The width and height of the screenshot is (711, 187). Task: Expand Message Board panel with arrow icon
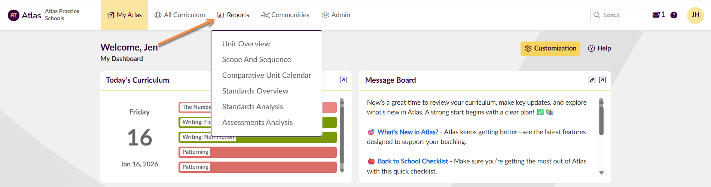(x=602, y=80)
